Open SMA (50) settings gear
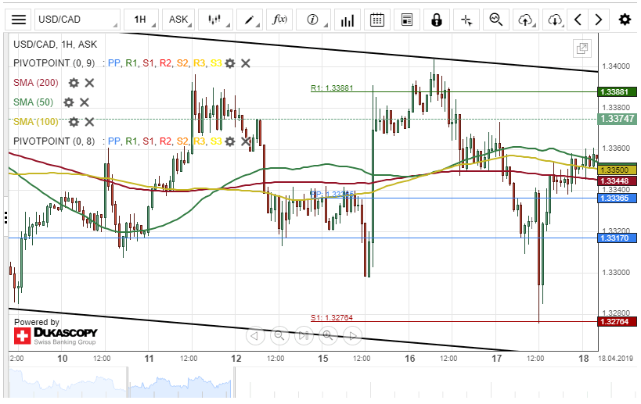This screenshot has height=404, width=641. click(69, 102)
